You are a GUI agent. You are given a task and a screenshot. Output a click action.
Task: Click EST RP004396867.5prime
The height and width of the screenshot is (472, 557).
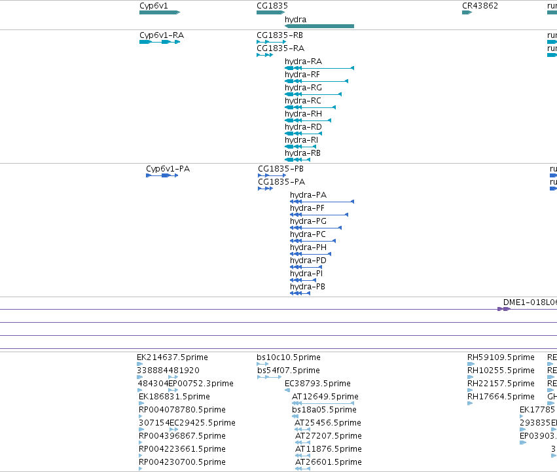[x=140, y=443]
